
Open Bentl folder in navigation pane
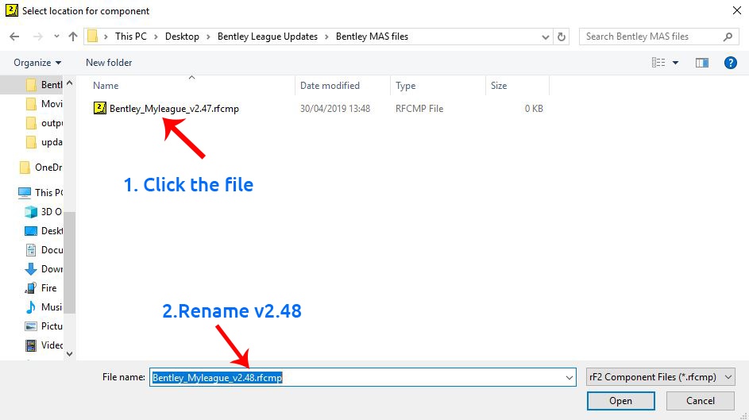pyautogui.click(x=44, y=85)
